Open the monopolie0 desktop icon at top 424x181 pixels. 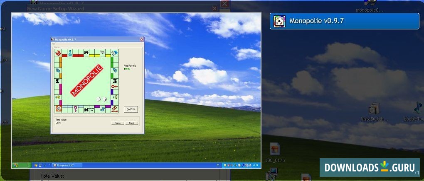[x=370, y=6]
